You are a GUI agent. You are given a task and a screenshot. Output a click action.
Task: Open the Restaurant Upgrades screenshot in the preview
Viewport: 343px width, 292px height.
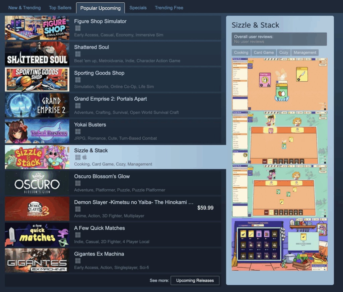279,245
